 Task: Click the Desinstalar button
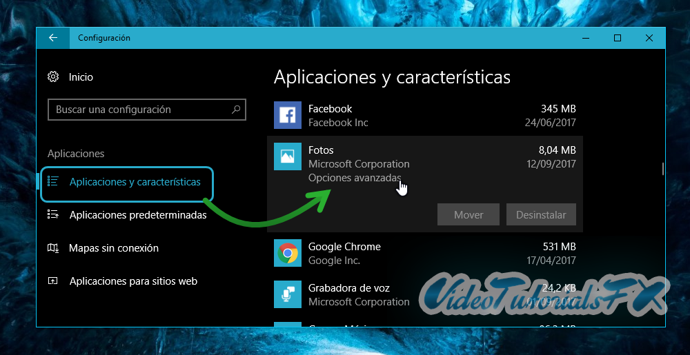point(541,215)
